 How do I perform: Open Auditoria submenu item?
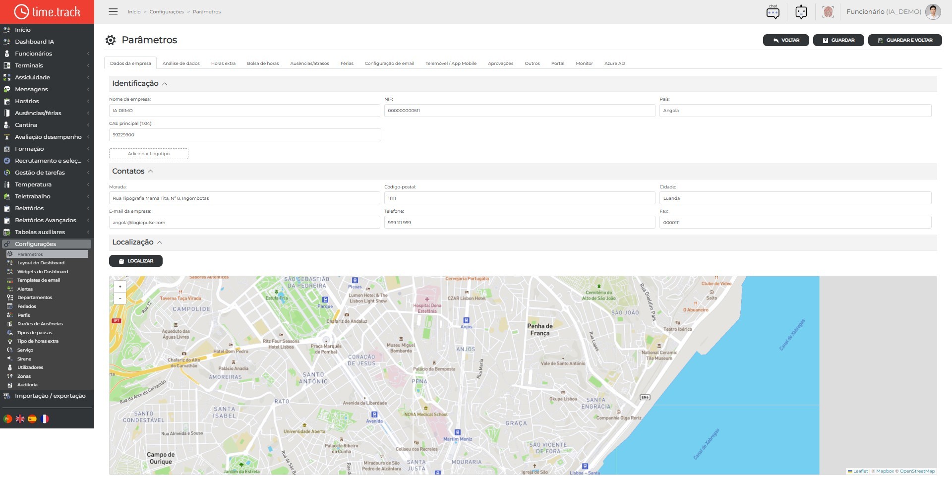pos(27,385)
